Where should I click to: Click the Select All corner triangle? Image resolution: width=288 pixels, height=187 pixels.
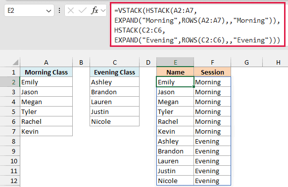click(x=15, y=63)
